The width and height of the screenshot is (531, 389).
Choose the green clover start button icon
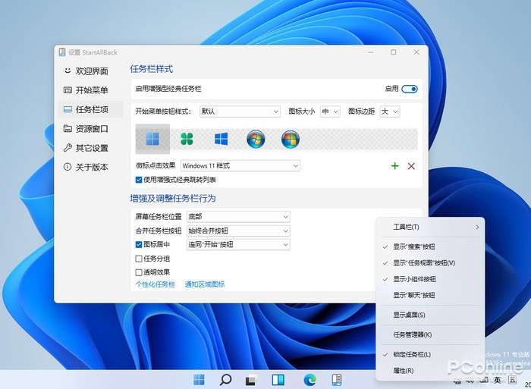pos(187,140)
